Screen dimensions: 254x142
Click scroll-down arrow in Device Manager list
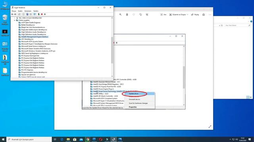(112, 76)
